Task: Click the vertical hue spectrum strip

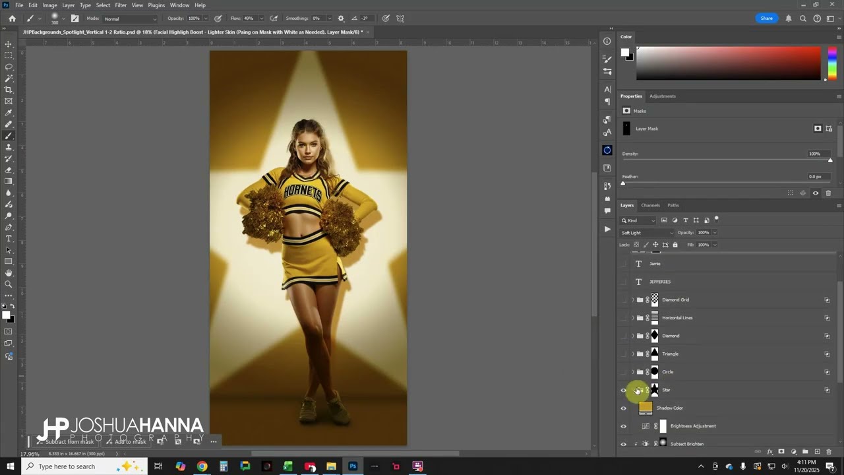Action: [832, 63]
